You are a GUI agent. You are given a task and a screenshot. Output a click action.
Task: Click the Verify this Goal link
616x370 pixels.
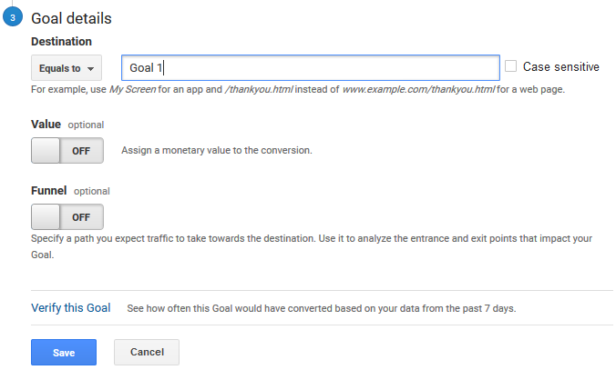click(71, 307)
